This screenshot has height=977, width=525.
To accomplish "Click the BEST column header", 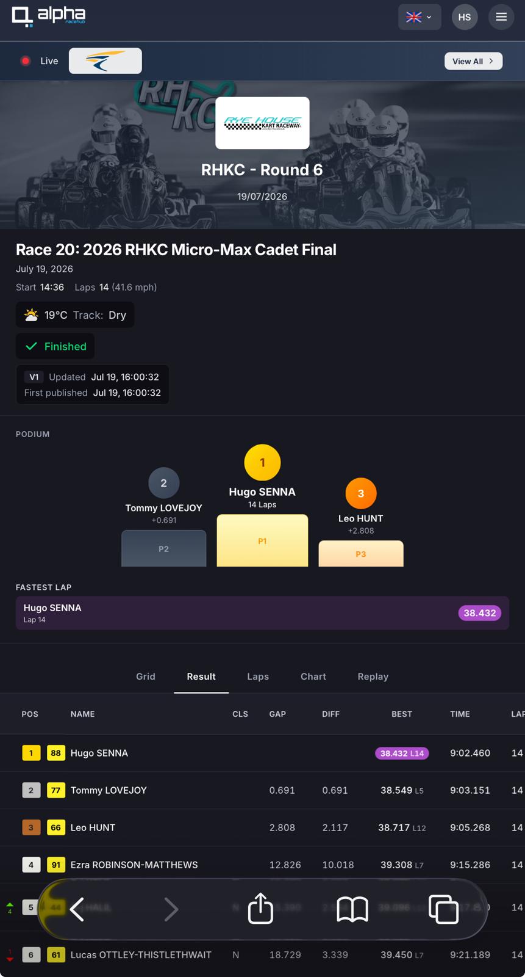I will [402, 714].
